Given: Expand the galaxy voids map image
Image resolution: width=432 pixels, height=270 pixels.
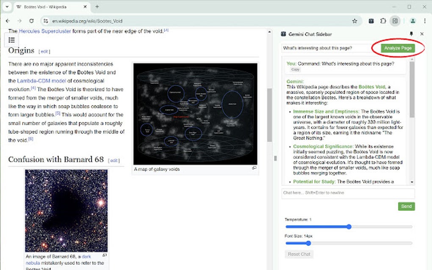Looking at the screenshot, I should (x=254, y=167).
